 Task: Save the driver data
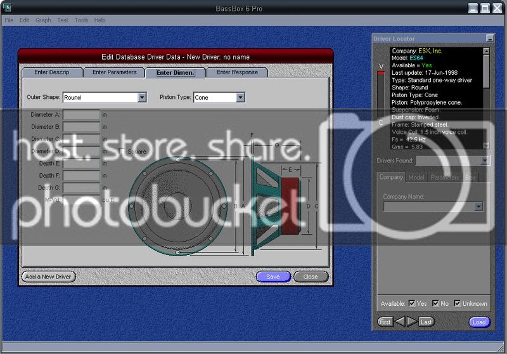click(273, 277)
